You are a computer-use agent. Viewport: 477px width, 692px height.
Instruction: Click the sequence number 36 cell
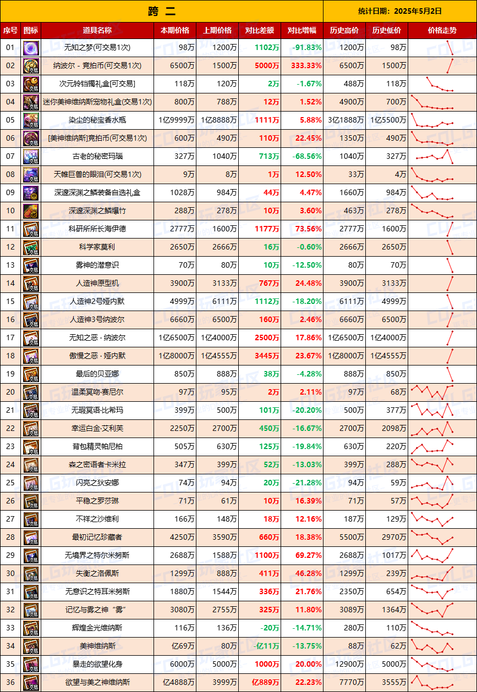tap(10, 682)
